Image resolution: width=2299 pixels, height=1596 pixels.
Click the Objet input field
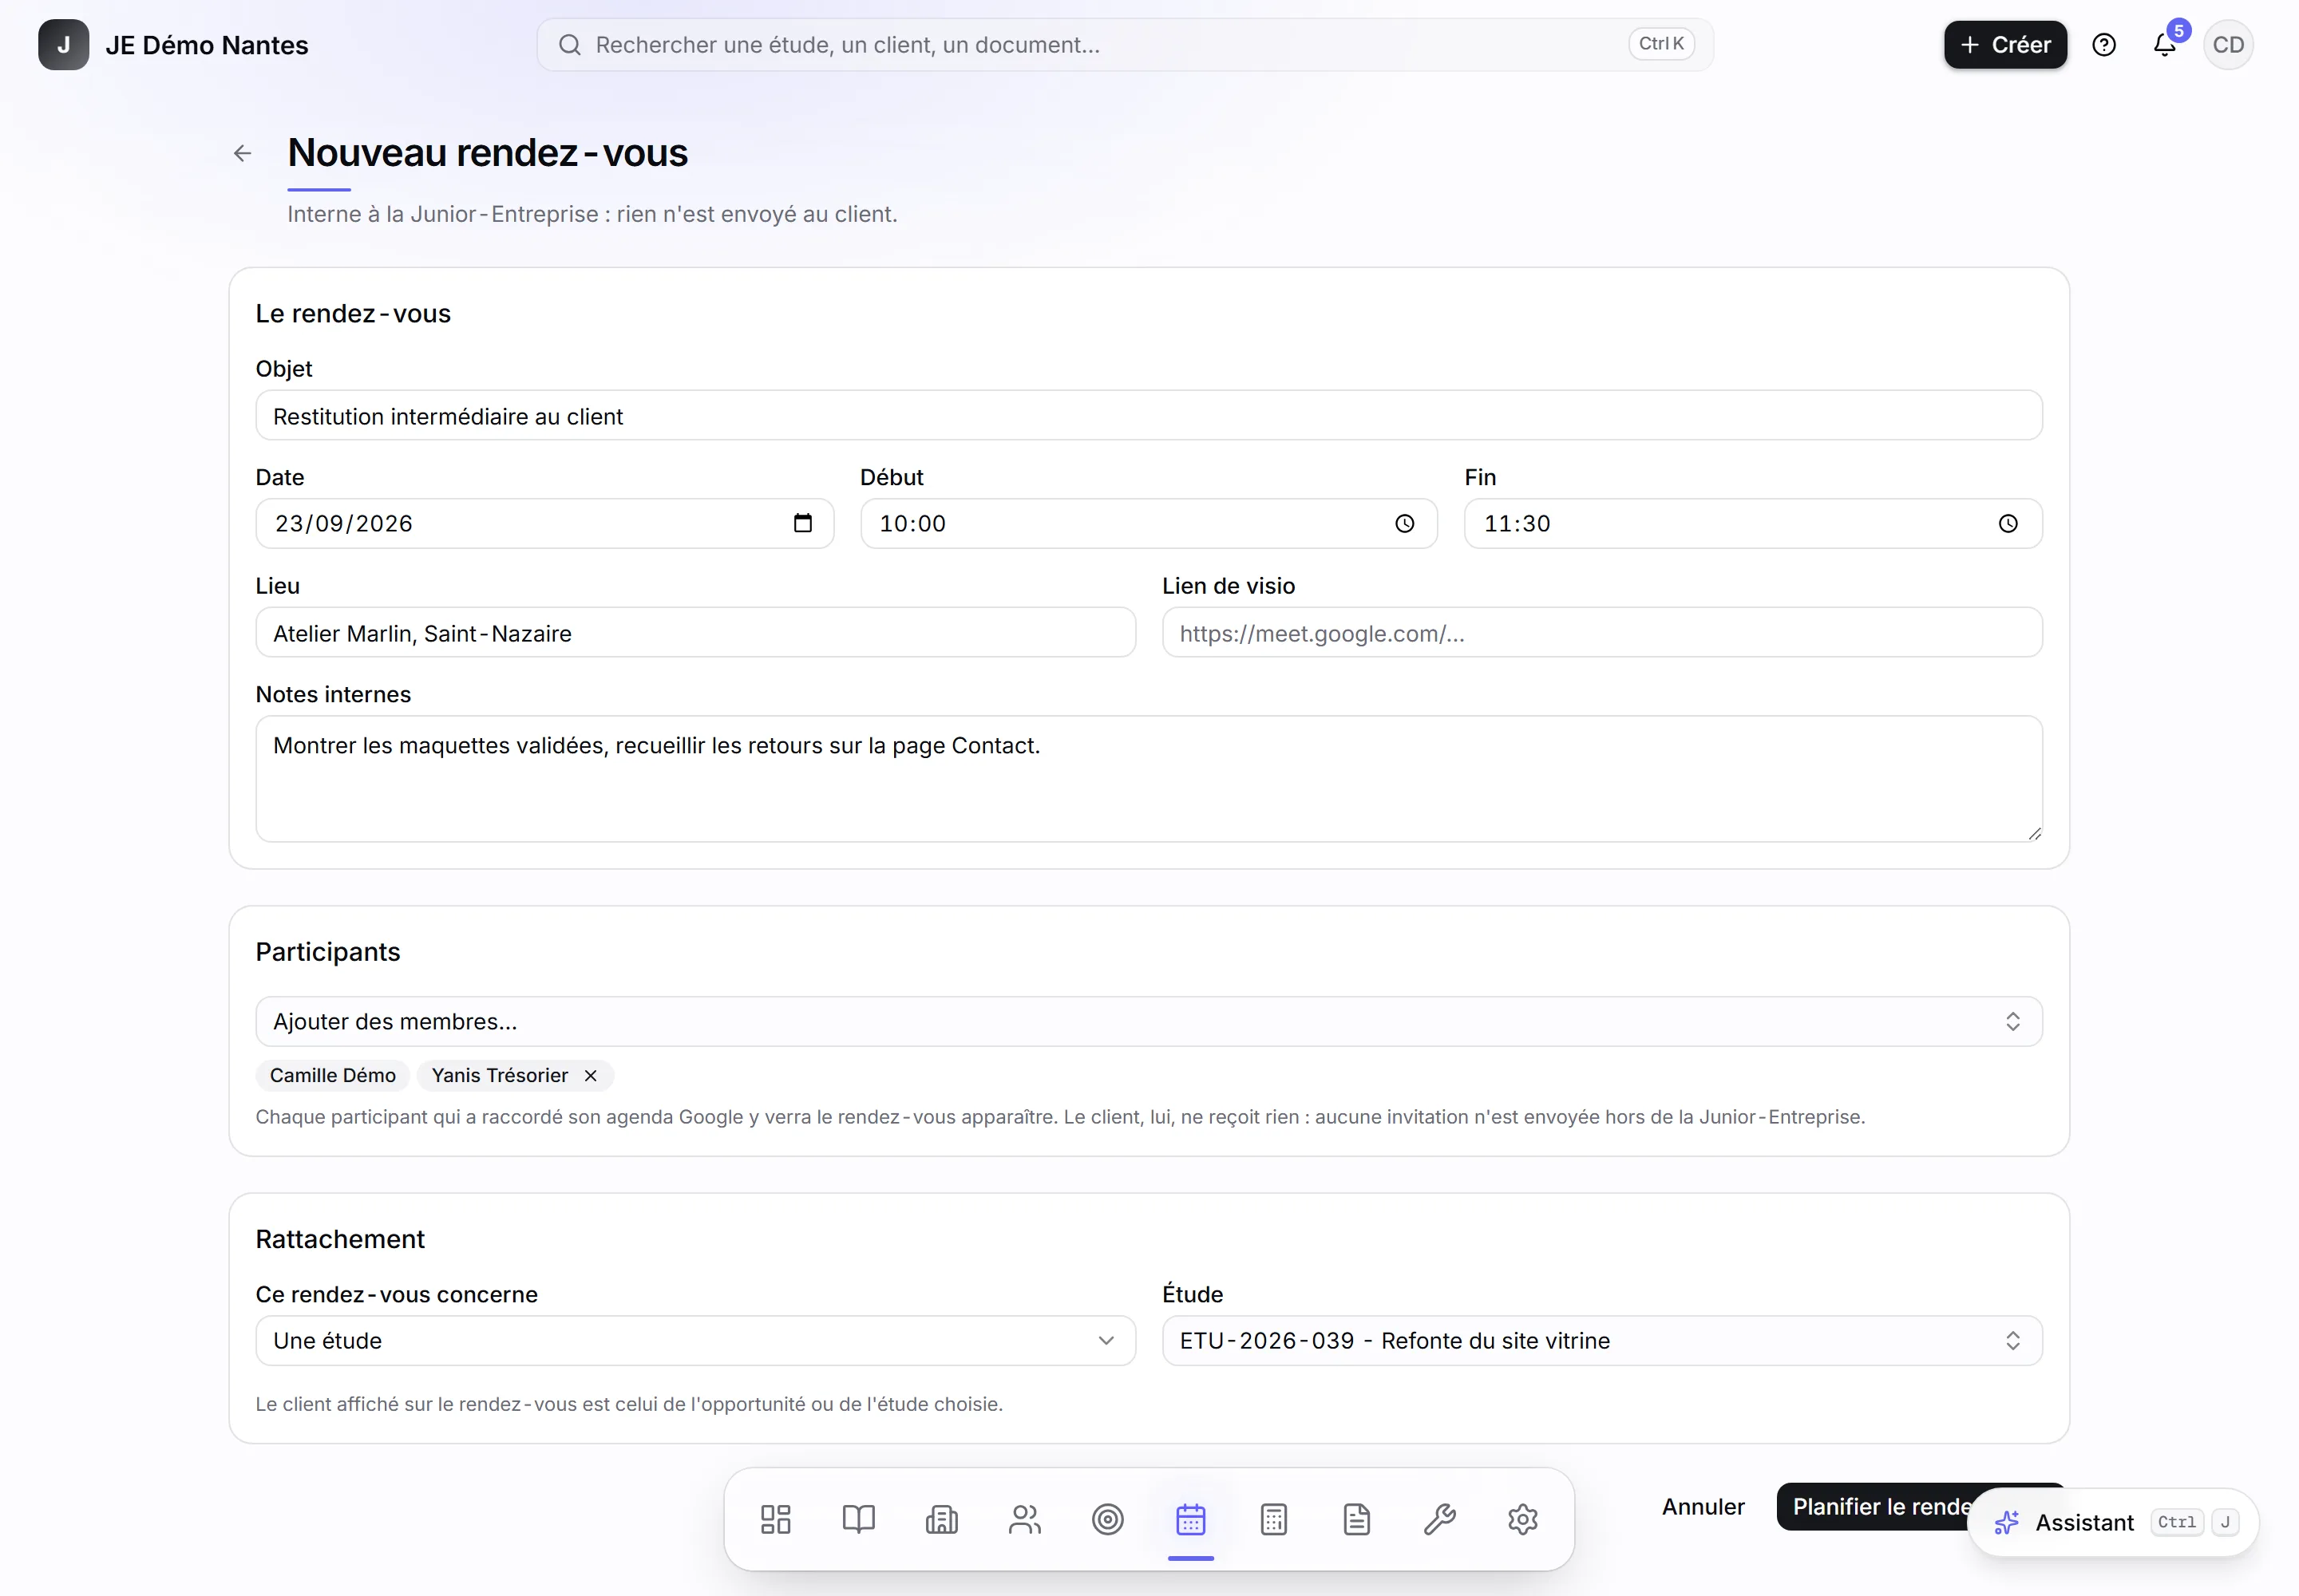pyautogui.click(x=1149, y=416)
